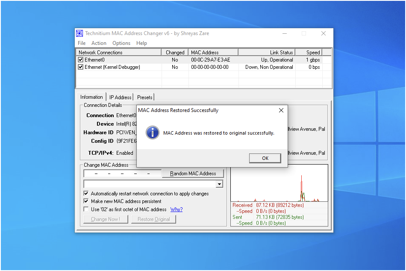Select MAC address 00-0C-29-A7-E3-AE cell
Viewport: 406px width, 271px height.
pyautogui.click(x=211, y=60)
